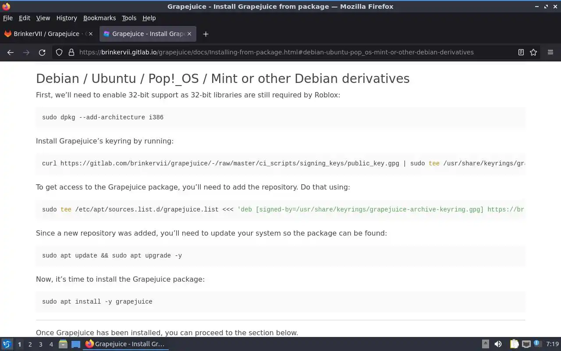Go forward one page
The width and height of the screenshot is (561, 351).
click(26, 52)
